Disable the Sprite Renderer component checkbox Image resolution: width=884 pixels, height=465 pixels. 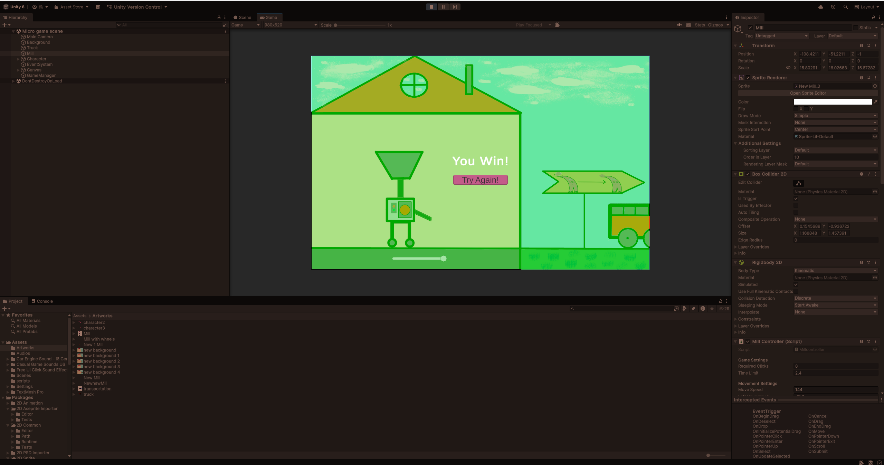coord(748,78)
